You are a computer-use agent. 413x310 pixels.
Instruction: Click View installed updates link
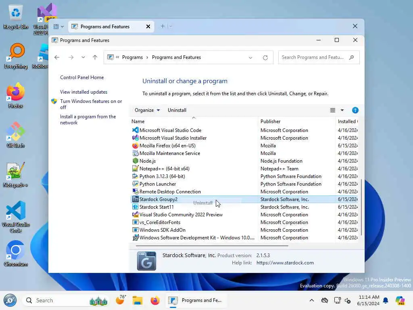tap(84, 92)
